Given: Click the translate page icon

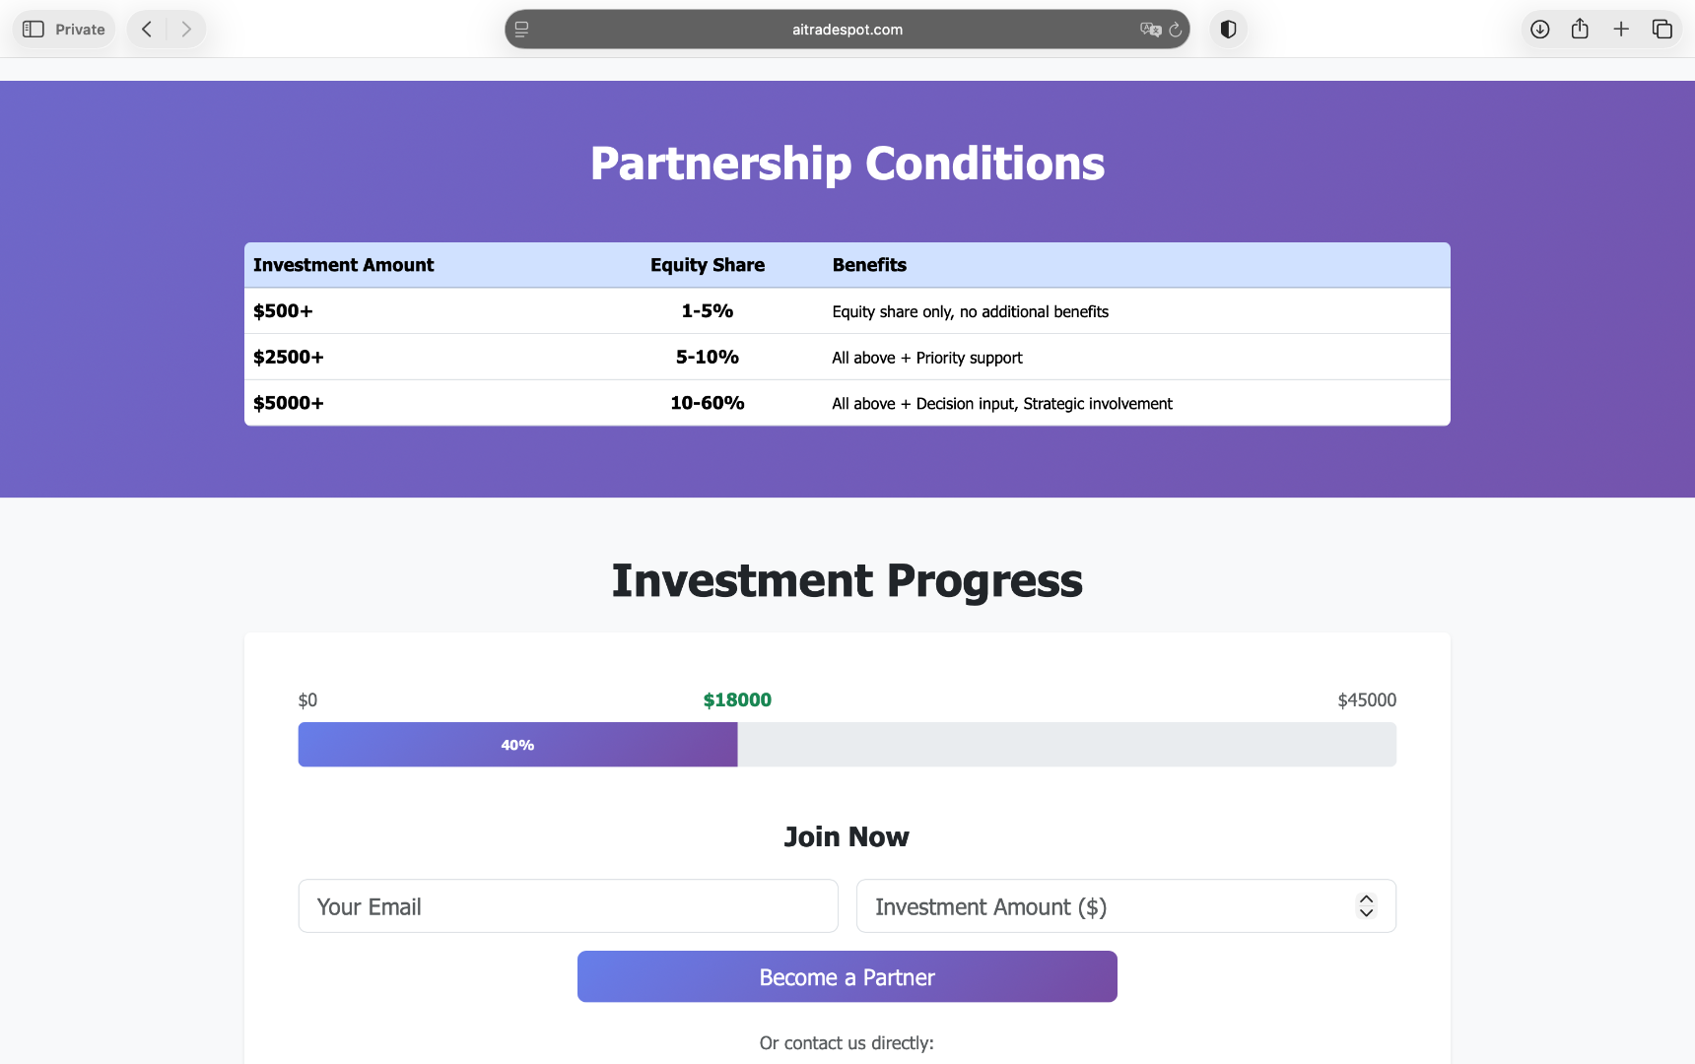Looking at the screenshot, I should point(1150,30).
